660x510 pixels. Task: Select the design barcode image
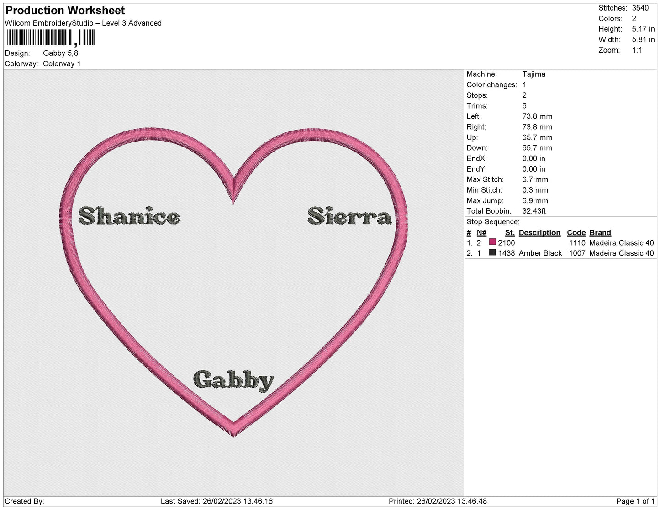(x=50, y=38)
